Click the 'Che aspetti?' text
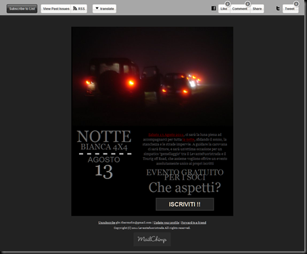Screen dimensions: 307x254 pos(185,187)
